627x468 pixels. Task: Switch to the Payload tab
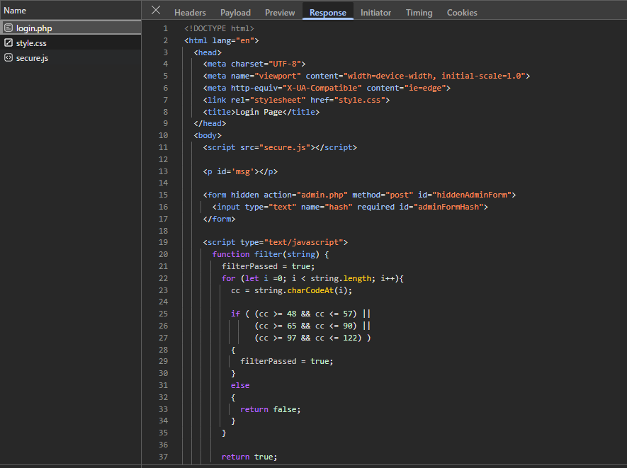[x=235, y=13]
